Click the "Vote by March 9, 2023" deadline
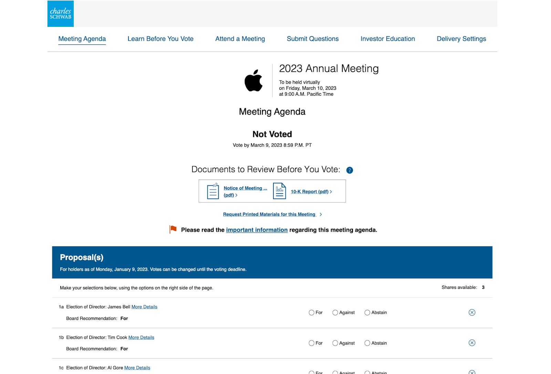 (x=272, y=145)
